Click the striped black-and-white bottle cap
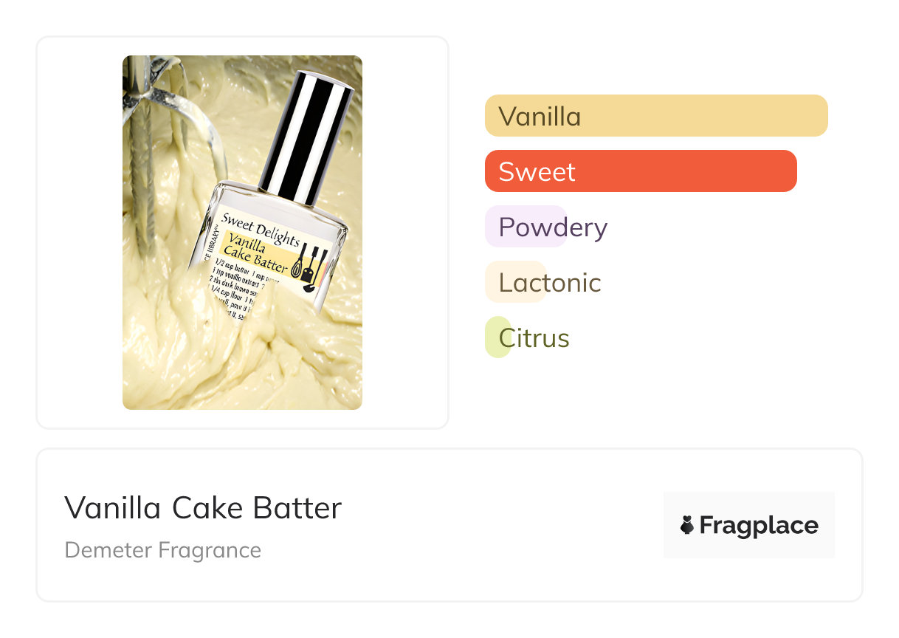The width and height of the screenshot is (899, 638). 305,139
